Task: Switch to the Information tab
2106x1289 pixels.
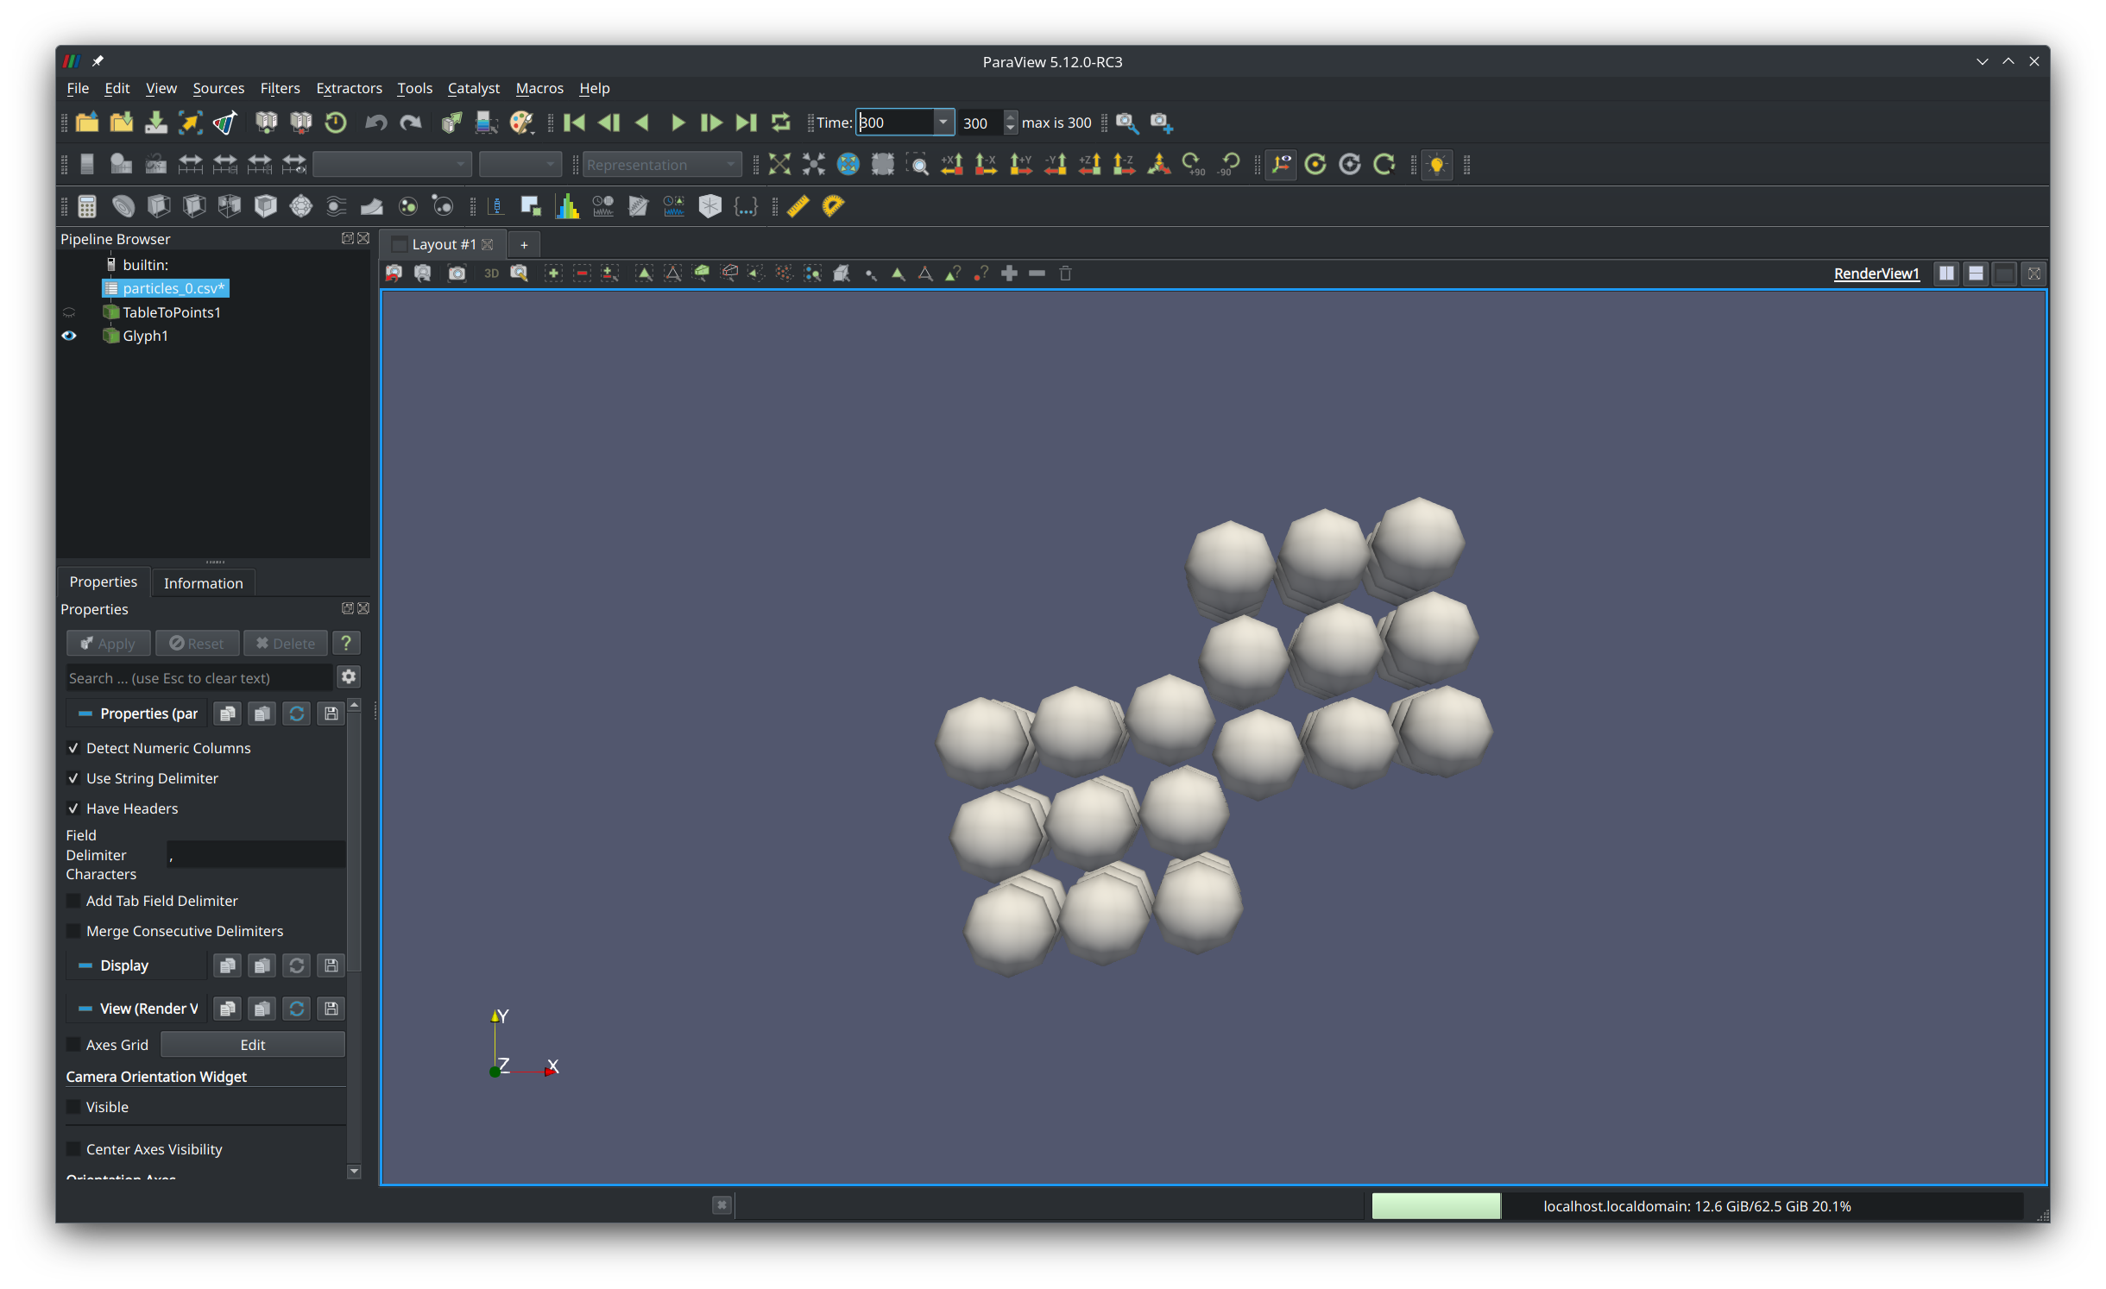Action: [203, 583]
